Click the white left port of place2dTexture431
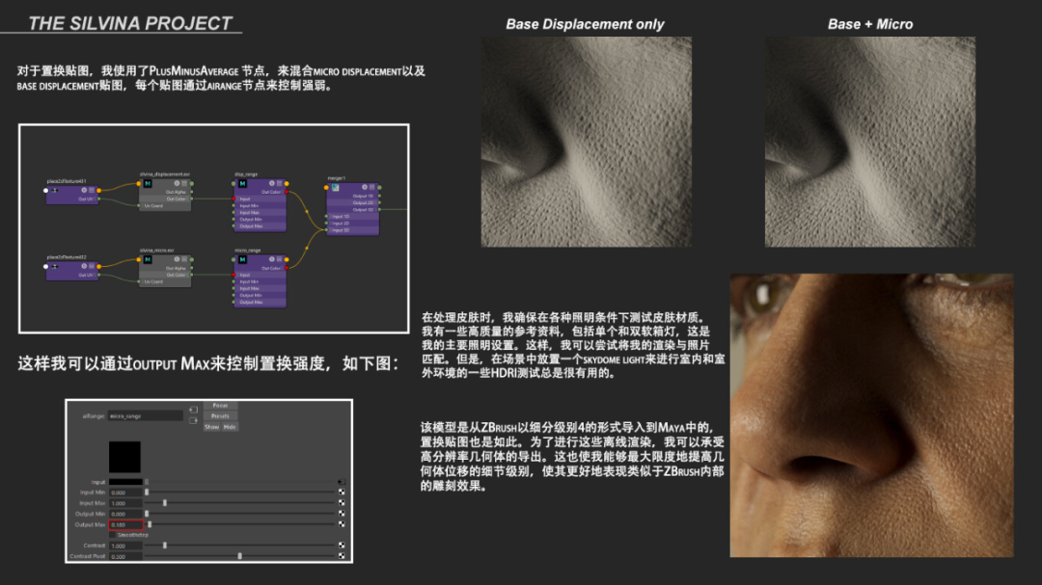Image resolution: width=1042 pixels, height=585 pixels. coord(46,191)
